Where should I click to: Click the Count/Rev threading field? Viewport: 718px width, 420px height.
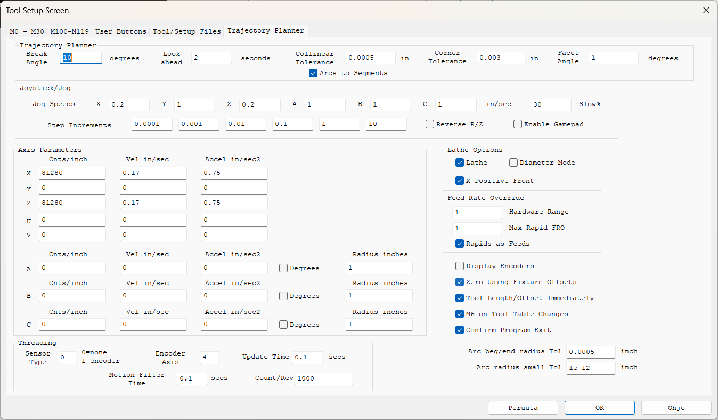323,378
